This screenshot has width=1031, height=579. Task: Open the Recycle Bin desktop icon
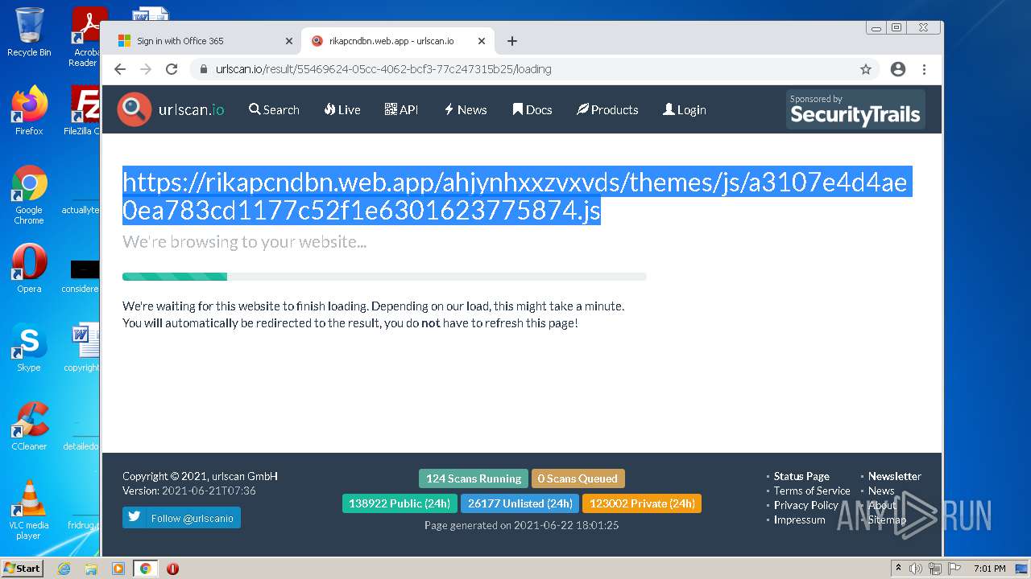pos(29,32)
